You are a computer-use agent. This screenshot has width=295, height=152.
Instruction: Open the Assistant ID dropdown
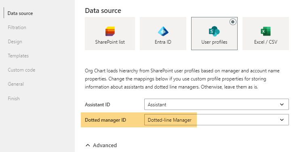217,104
